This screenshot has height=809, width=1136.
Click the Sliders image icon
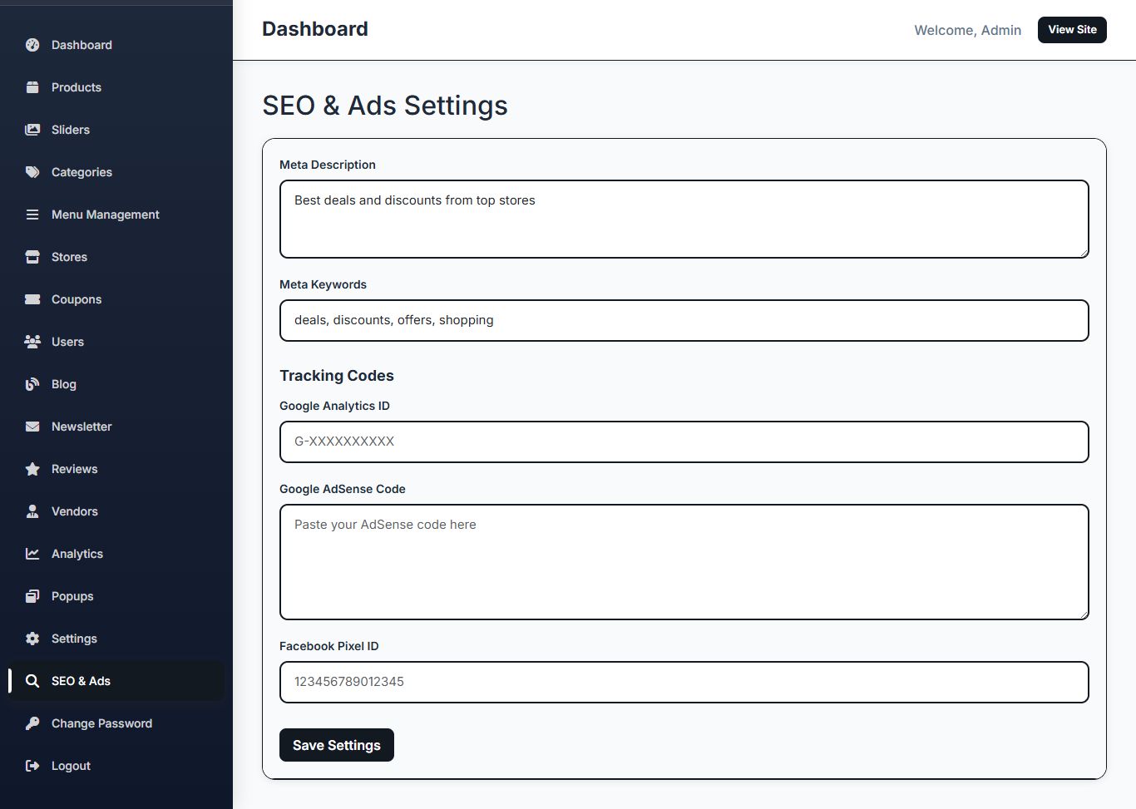click(x=32, y=130)
